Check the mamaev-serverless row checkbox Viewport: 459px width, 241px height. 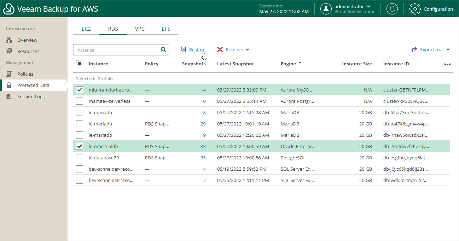coord(80,101)
